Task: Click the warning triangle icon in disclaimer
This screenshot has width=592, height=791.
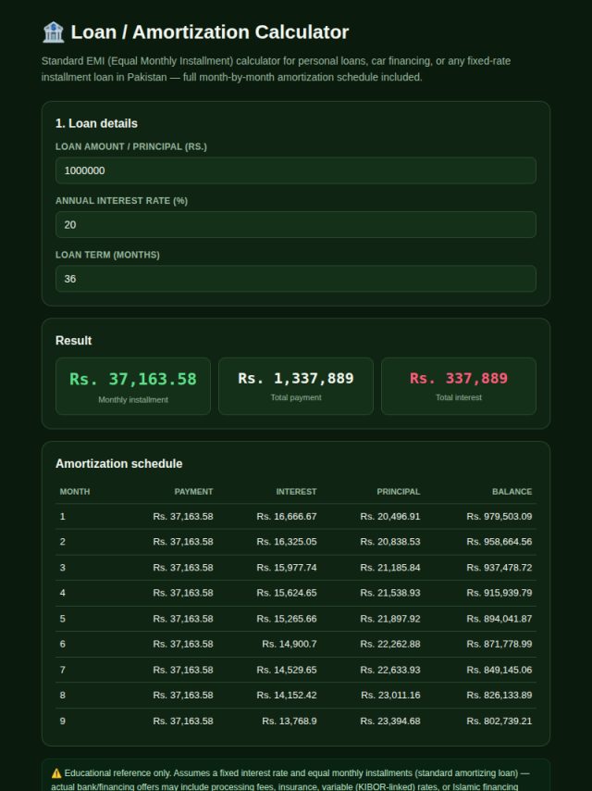Action: [56, 772]
